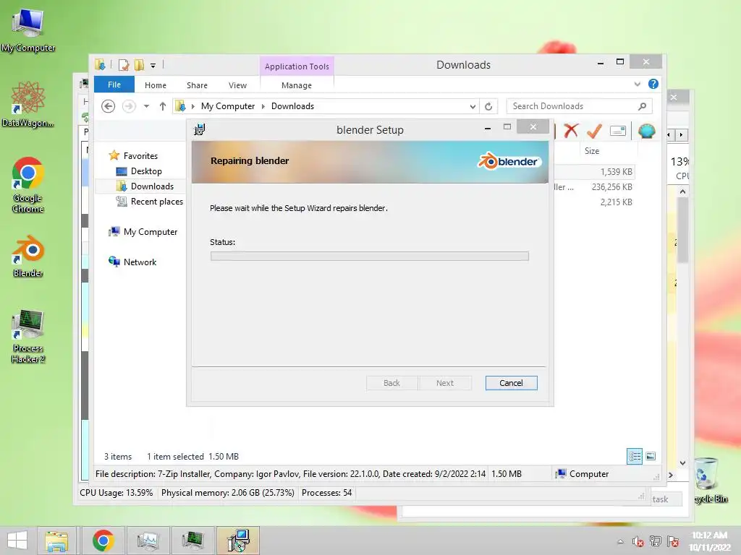
Task: Switch to large thumbnails view icon
Action: 651,456
